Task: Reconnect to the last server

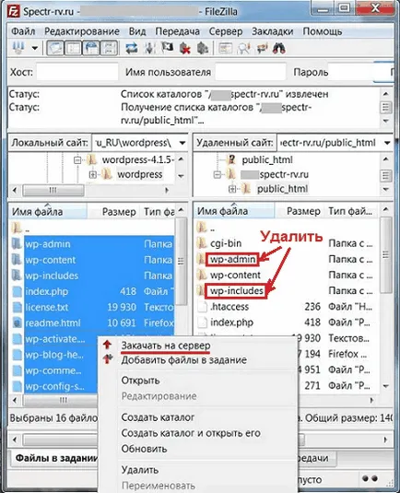Action: pyautogui.click(x=203, y=49)
